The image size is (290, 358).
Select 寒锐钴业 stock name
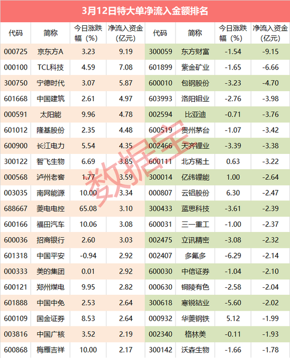pyautogui.click(x=195, y=303)
